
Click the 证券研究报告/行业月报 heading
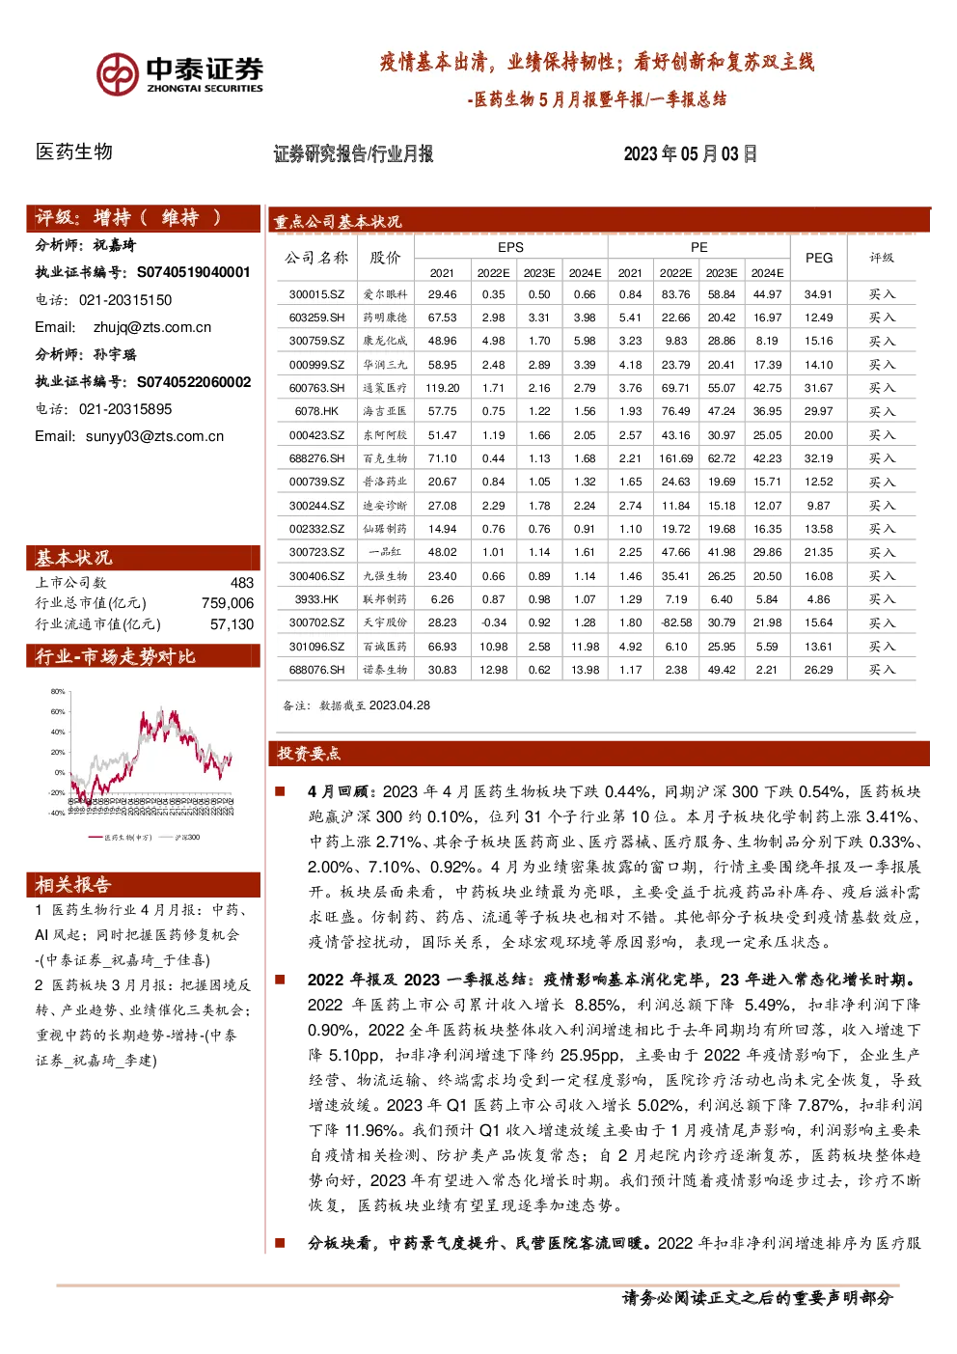coord(353,153)
